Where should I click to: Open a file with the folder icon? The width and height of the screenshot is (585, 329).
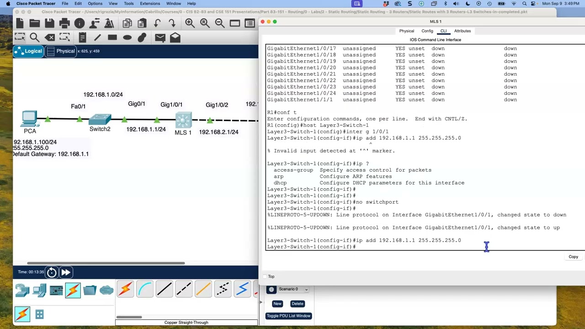coord(35,23)
